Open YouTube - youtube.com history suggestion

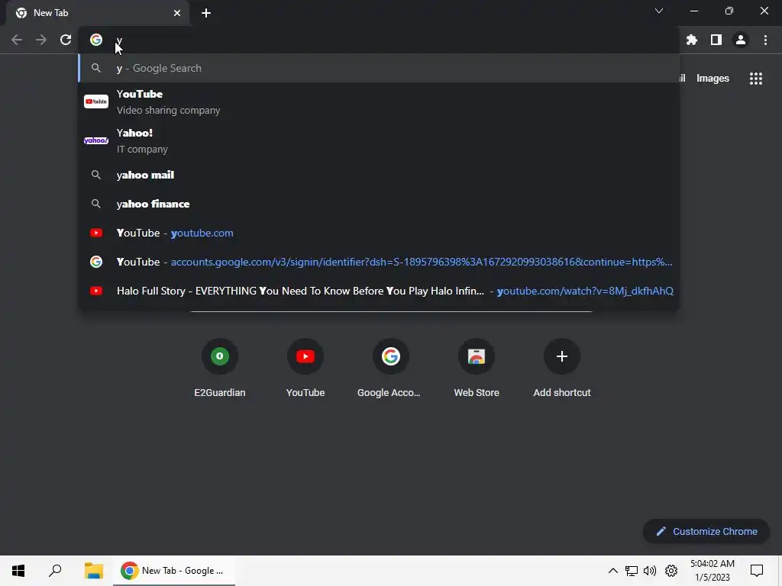pos(379,233)
